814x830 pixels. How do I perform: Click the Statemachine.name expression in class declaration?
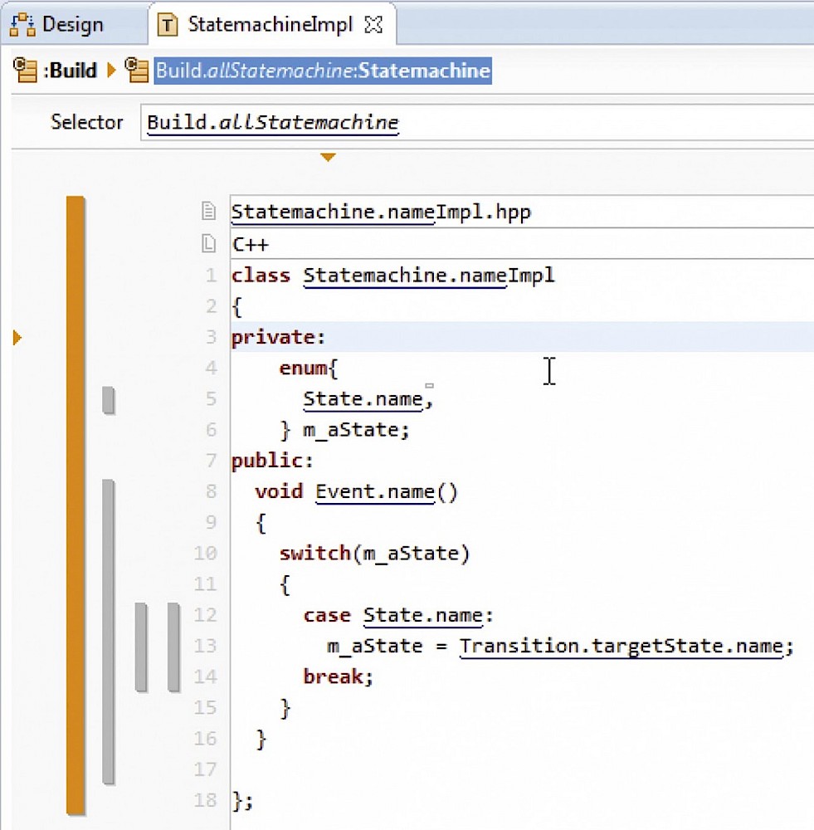click(x=405, y=276)
